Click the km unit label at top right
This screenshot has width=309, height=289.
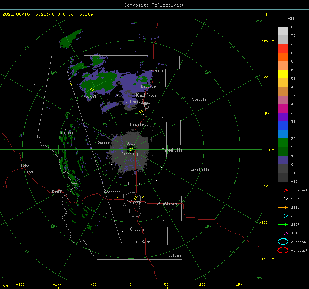click(x=268, y=14)
